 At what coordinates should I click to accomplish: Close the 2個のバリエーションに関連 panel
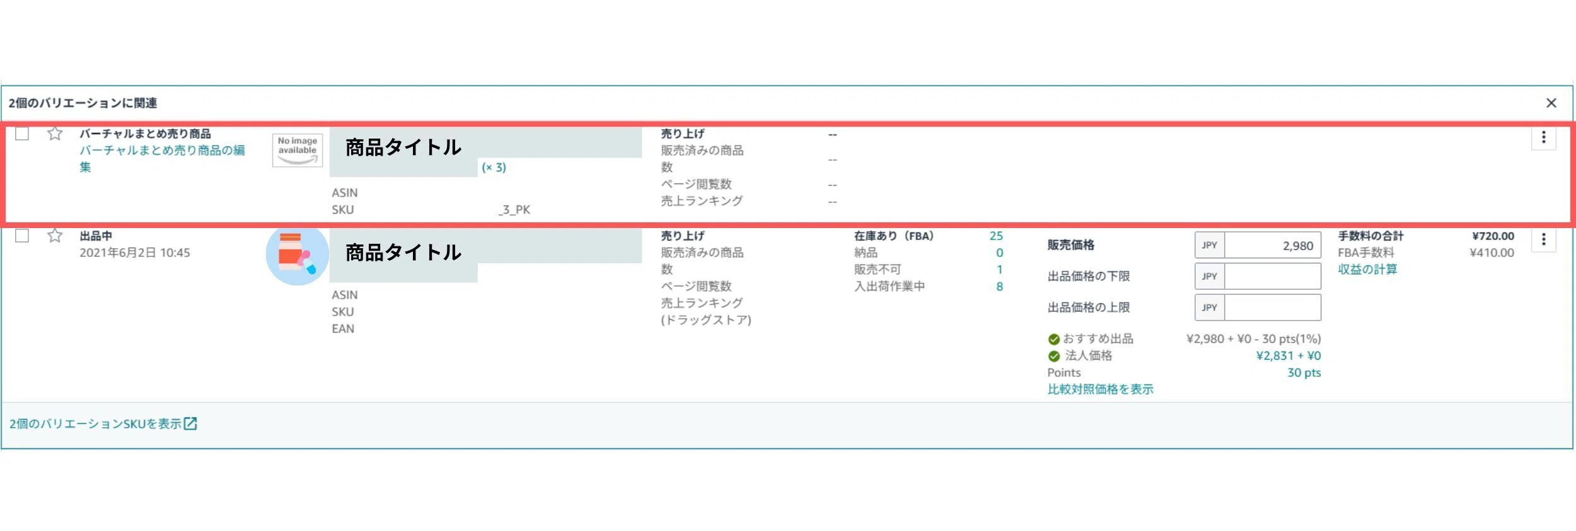[x=1551, y=103]
